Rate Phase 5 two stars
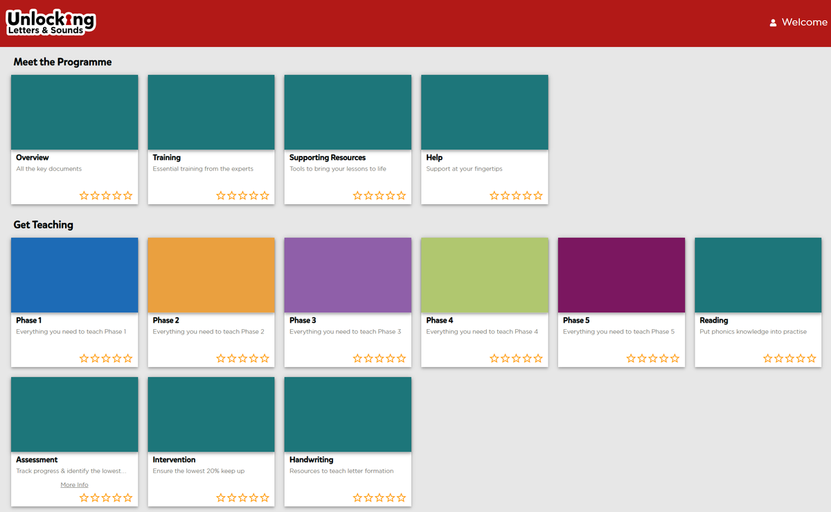The image size is (831, 512). click(642, 359)
